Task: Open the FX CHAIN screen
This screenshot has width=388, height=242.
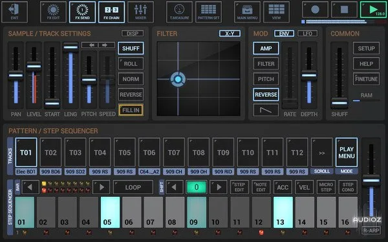Action: point(111,12)
